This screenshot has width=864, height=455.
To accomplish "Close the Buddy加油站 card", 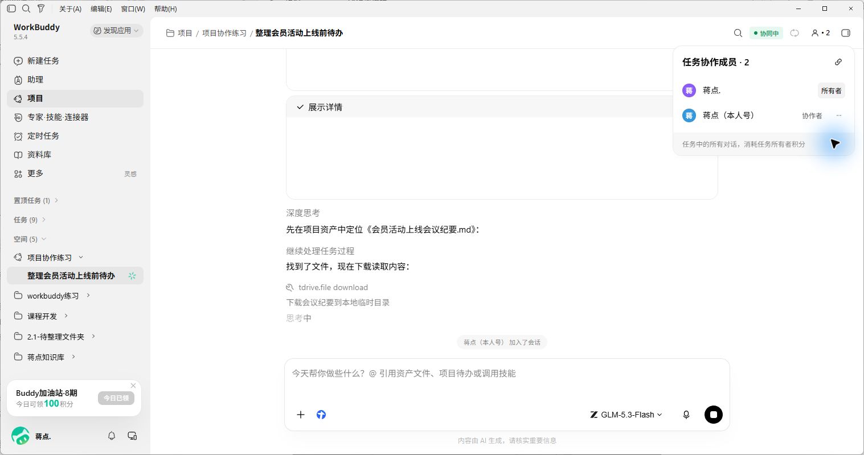I will [x=133, y=386].
